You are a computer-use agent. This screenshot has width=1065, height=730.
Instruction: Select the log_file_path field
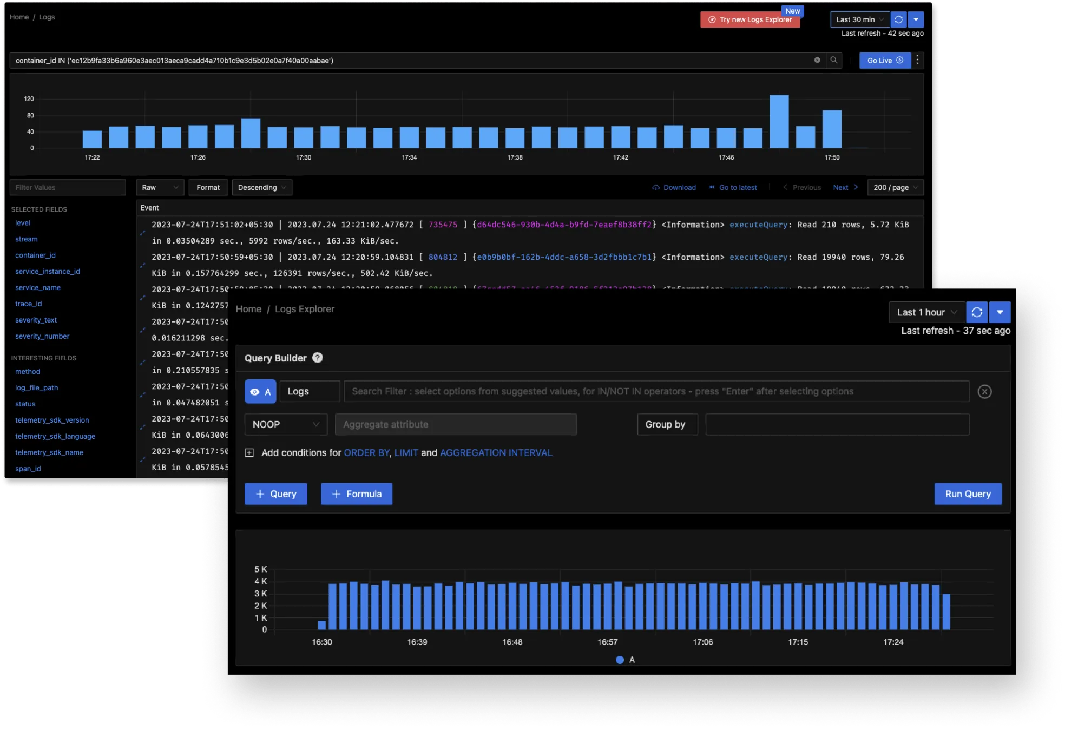pos(36,388)
